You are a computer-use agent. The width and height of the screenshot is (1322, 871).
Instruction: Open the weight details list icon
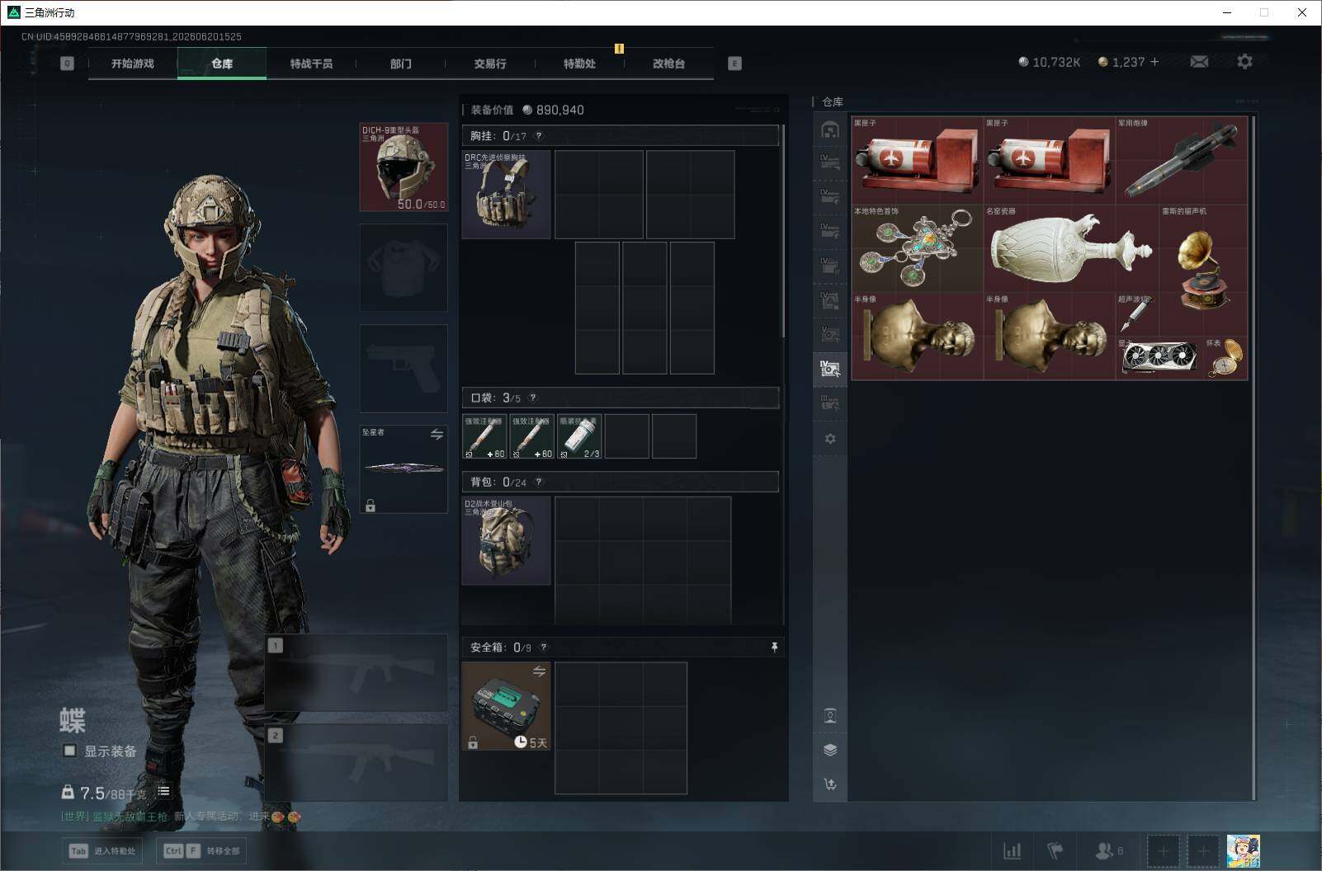[x=163, y=791]
